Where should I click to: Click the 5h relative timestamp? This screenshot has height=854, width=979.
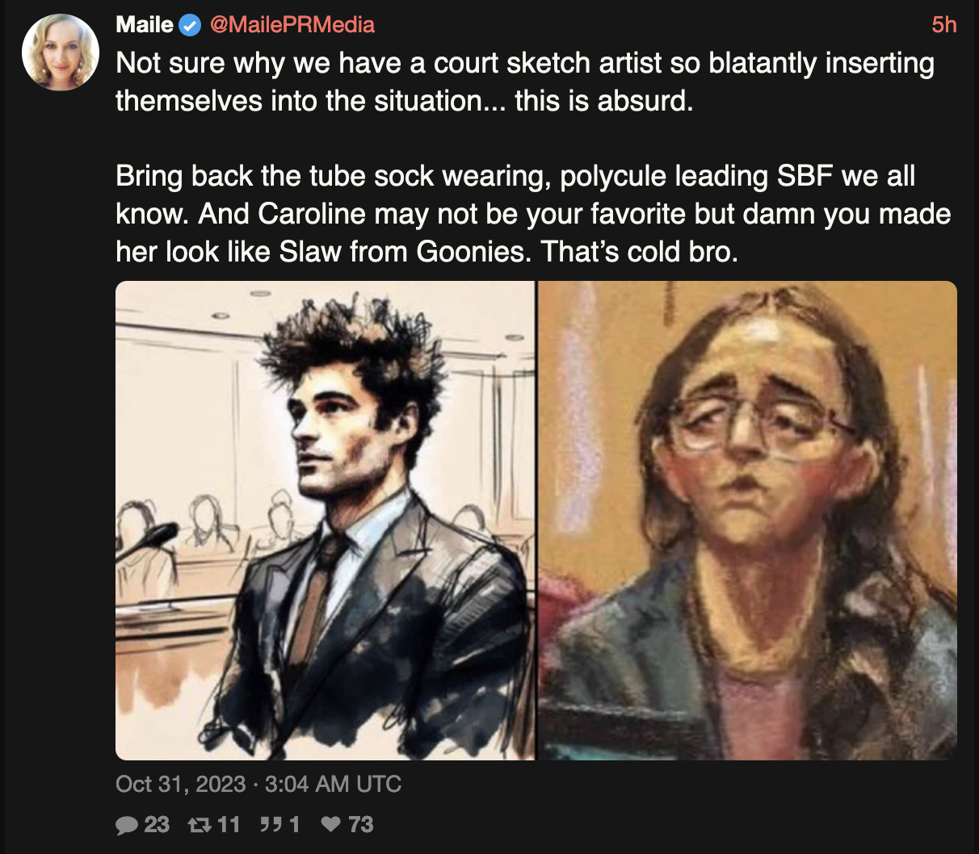click(943, 25)
